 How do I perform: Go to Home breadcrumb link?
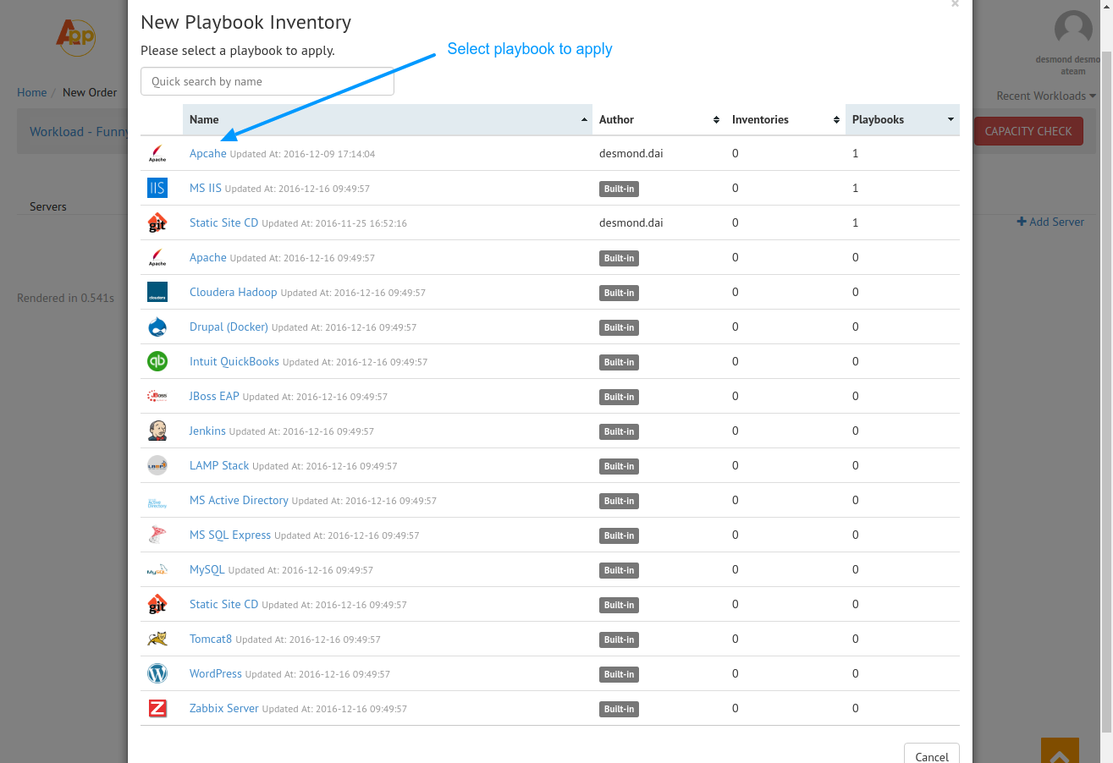tap(32, 92)
